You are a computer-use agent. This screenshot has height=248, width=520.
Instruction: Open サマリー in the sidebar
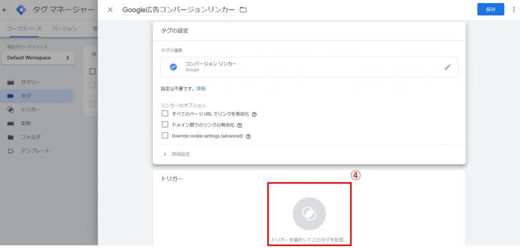tap(37, 82)
